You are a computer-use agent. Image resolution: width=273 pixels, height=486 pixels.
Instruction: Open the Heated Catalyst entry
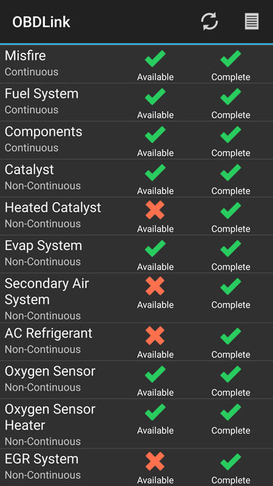136,216
